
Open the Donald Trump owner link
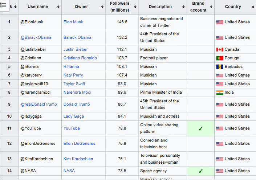77,104
